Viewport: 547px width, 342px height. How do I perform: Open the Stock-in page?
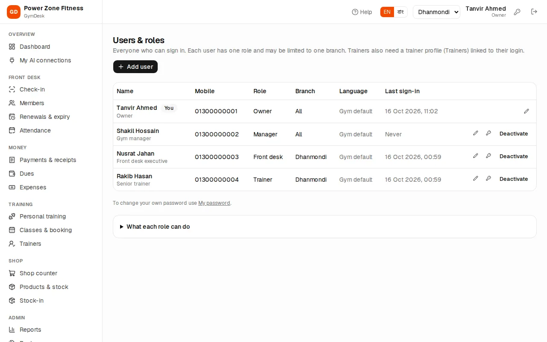pyautogui.click(x=51, y=301)
